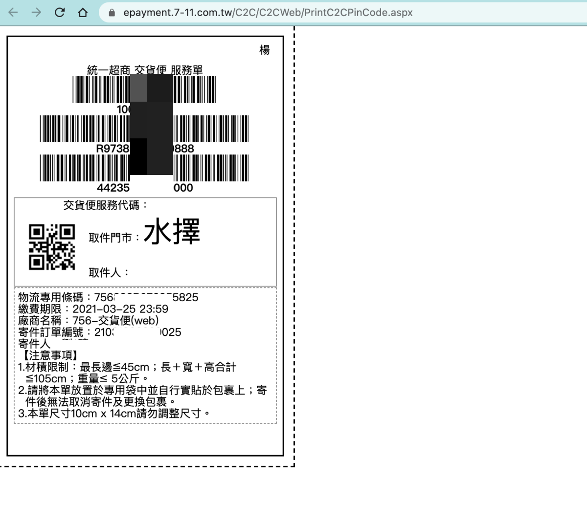
Task: Click the top barcode starting with 10
Action: click(x=144, y=89)
